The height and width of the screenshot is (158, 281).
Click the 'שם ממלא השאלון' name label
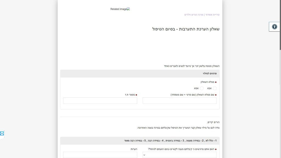193,95
